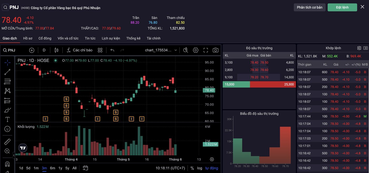Open chart settings hexagon icon
The height and width of the screenshot is (173, 369).
[195, 50]
